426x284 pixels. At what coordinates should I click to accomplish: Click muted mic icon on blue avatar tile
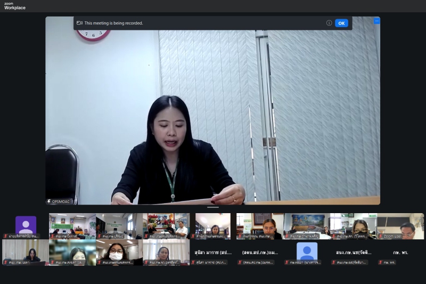point(286,262)
